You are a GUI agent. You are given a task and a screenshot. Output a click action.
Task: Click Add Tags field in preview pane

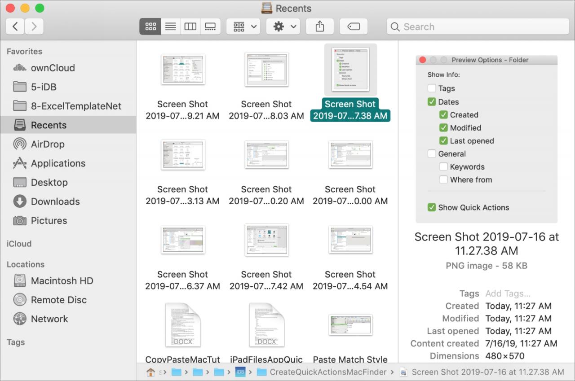508,293
